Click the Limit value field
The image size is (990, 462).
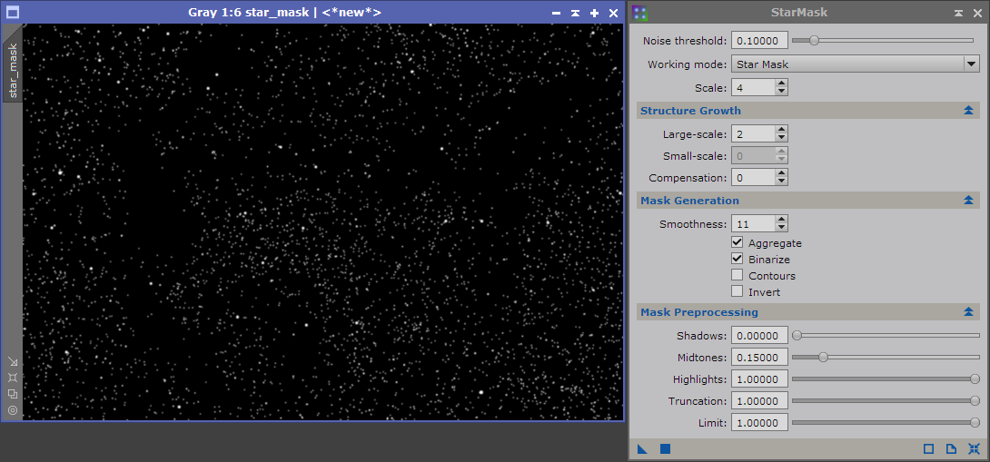759,422
